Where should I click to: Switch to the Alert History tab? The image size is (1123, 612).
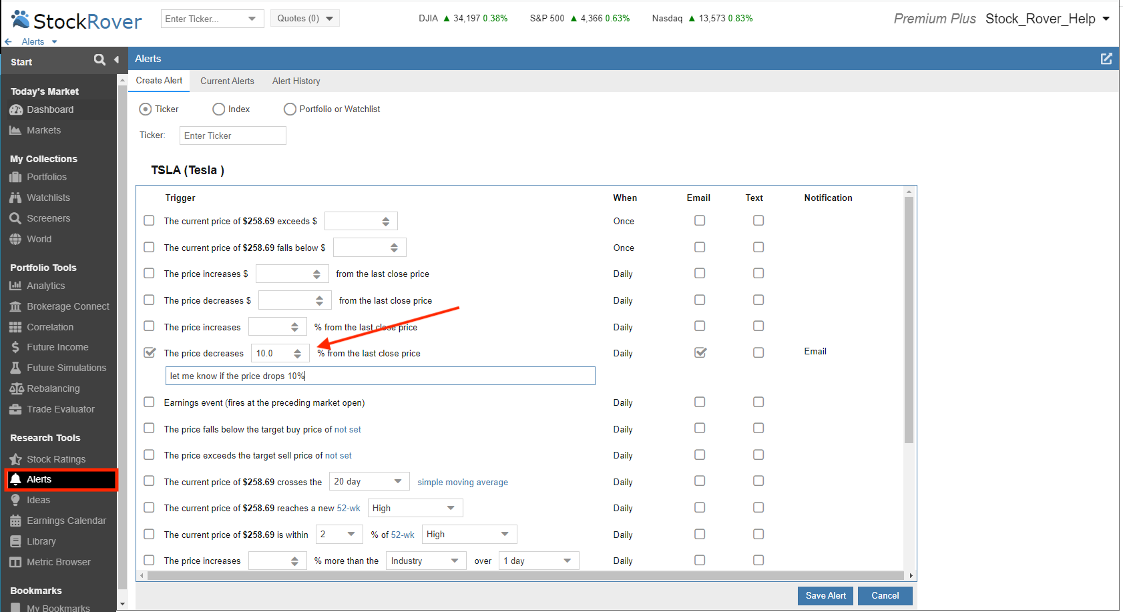(x=296, y=81)
